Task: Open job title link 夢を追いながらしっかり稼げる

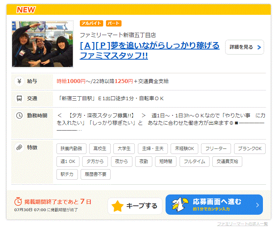Action: (x=150, y=50)
